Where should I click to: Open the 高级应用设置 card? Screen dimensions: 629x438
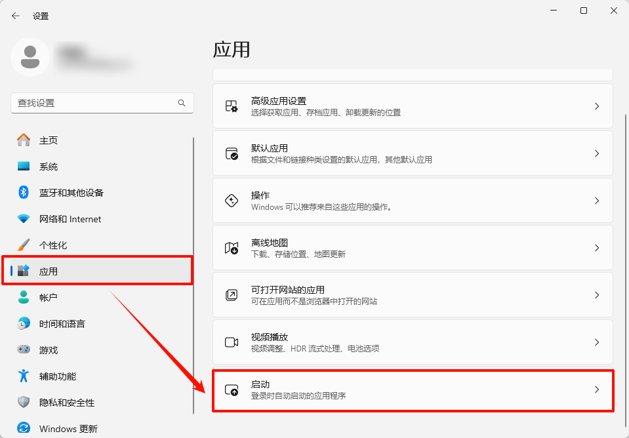coord(413,106)
